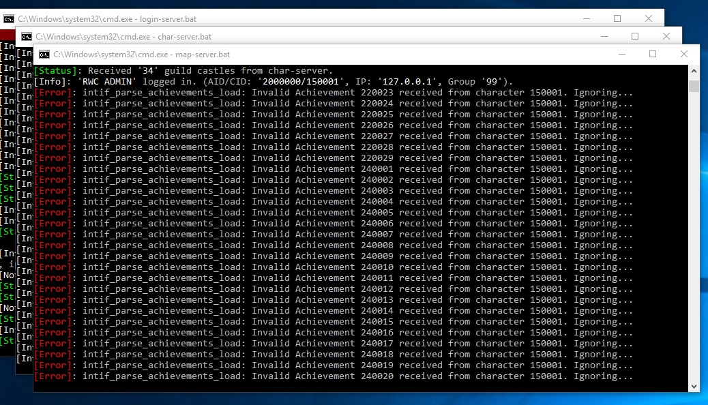Click the error line for Achievement 220023
This screenshot has width=708, height=405.
click(334, 93)
